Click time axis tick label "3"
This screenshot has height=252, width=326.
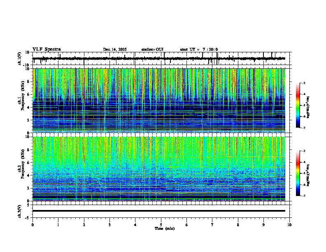(x=109, y=225)
